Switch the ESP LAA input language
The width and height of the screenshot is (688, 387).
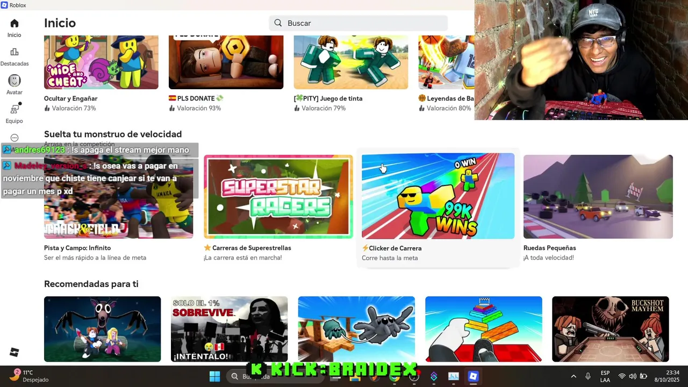pos(605,376)
